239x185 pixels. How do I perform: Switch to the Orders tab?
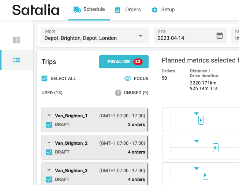point(128,10)
